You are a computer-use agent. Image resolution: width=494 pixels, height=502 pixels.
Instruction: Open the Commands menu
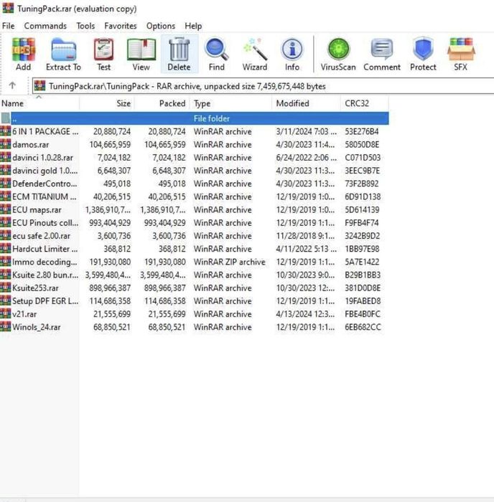coord(45,26)
